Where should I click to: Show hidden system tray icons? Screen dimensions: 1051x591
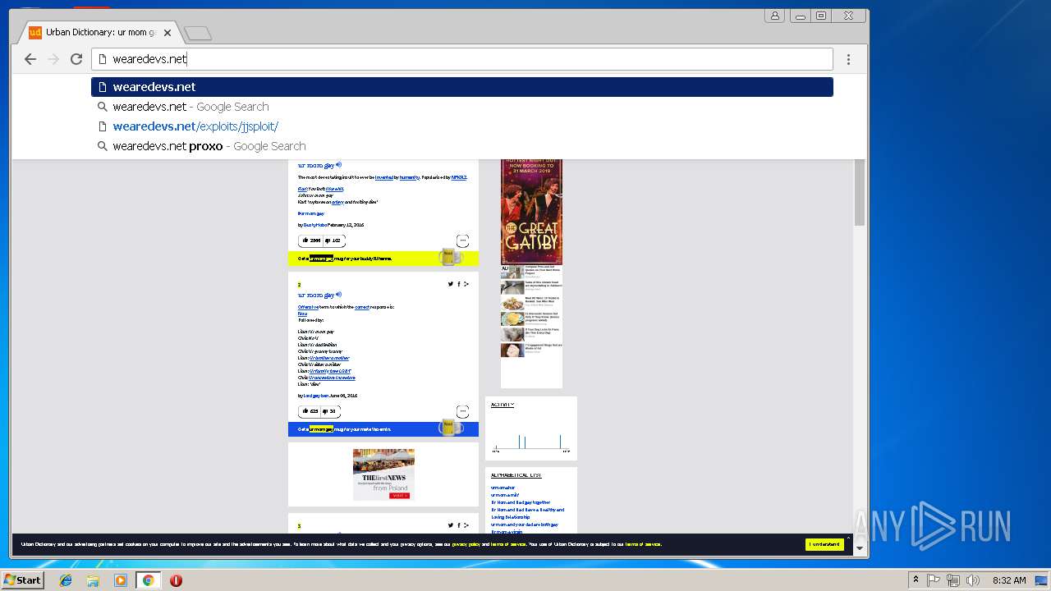(916, 580)
